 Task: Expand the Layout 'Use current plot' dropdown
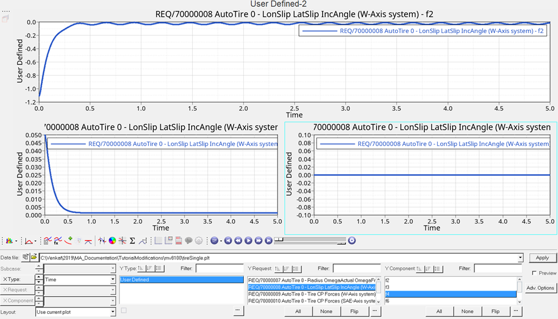(113, 312)
